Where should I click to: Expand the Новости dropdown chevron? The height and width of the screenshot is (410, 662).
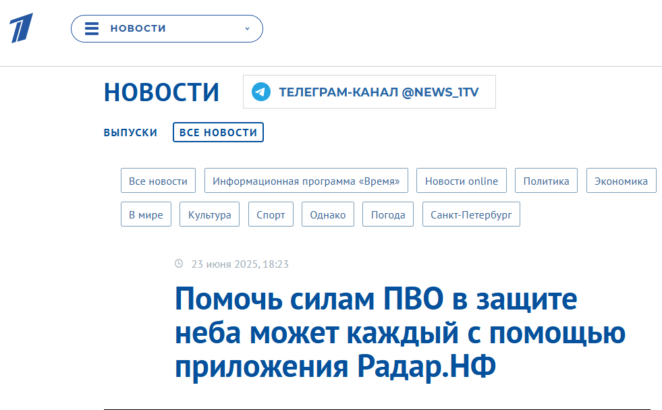pyautogui.click(x=248, y=29)
